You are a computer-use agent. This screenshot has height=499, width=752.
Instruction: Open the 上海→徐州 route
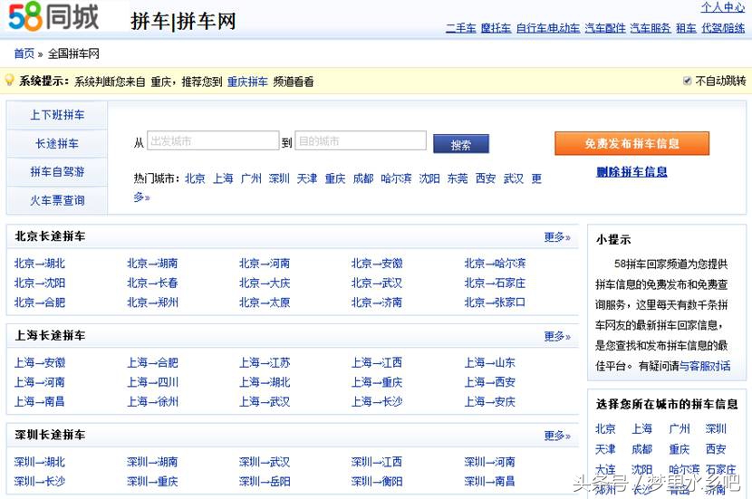152,402
